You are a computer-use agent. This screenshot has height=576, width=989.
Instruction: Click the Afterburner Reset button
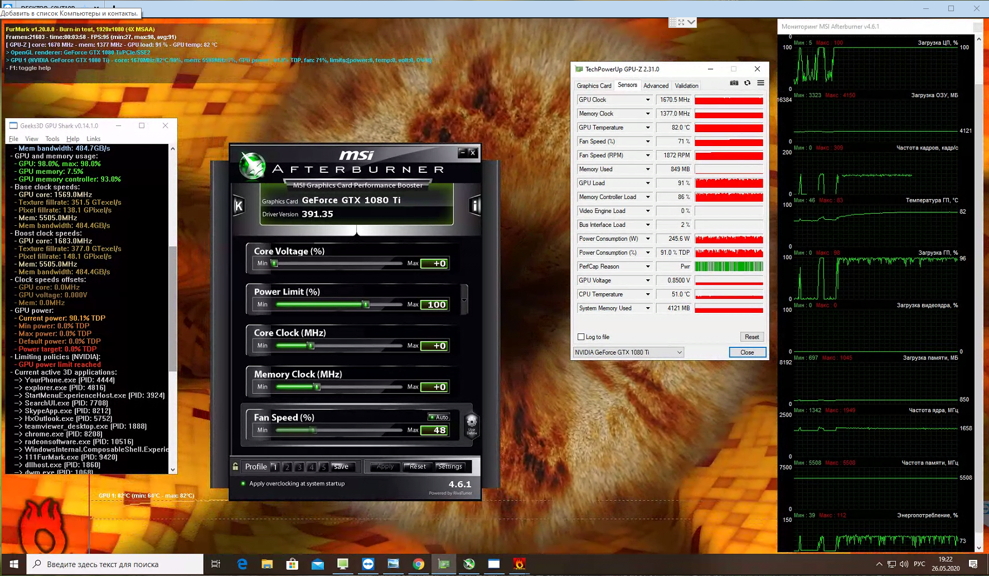[417, 467]
